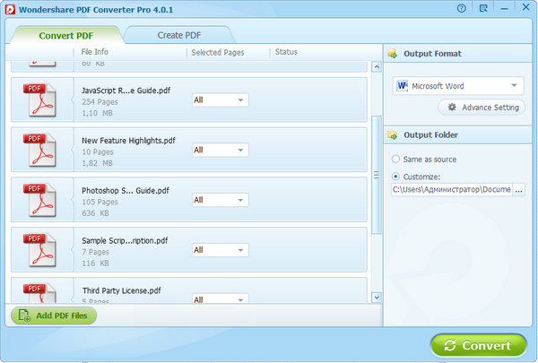This screenshot has height=363, width=538.
Task: Click the browse button beside output path
Action: coord(518,190)
